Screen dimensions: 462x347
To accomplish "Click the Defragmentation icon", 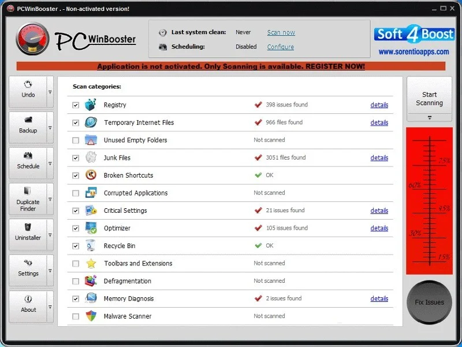I will coord(91,281).
